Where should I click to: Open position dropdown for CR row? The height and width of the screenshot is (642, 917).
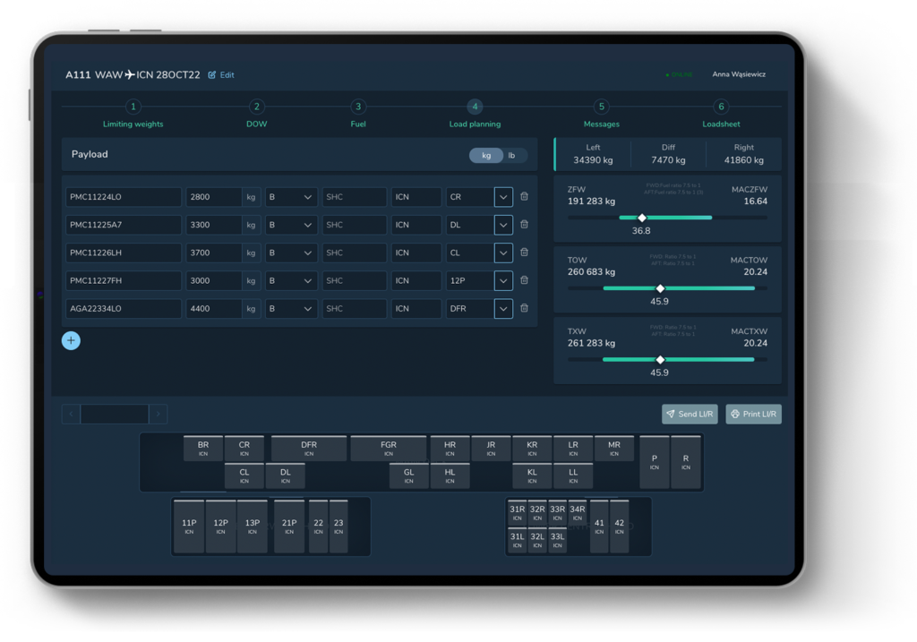tap(503, 197)
